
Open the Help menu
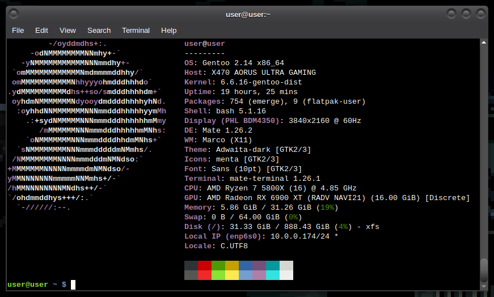coord(169,31)
